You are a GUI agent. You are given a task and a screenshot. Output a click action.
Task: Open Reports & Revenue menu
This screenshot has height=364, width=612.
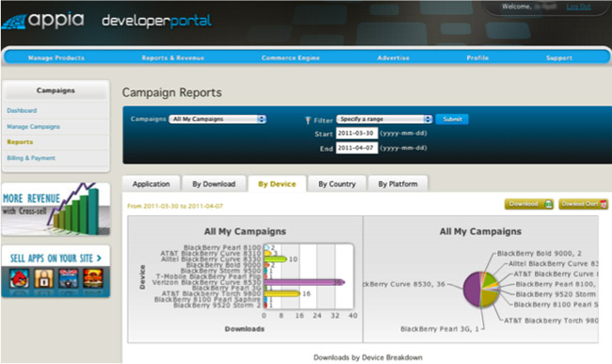(x=173, y=58)
